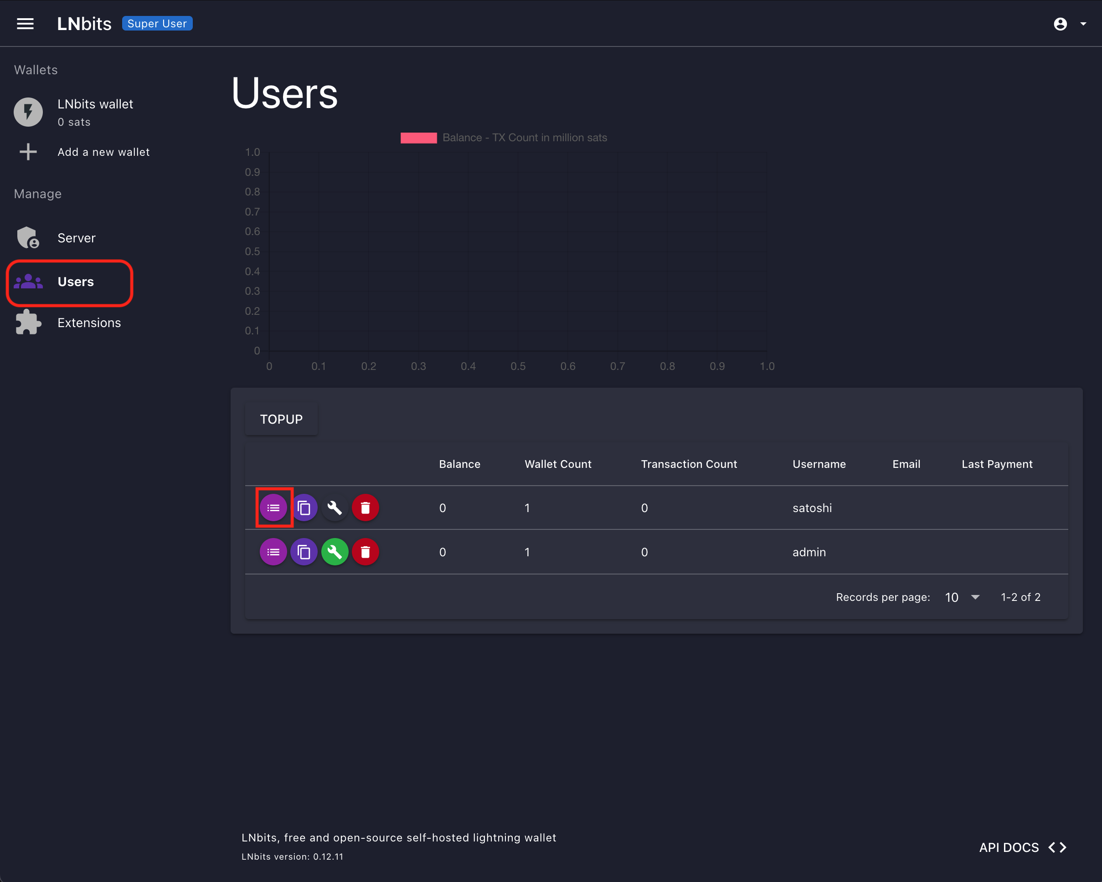Toggle green admin wrench for admin user
Image resolution: width=1102 pixels, height=882 pixels.
click(x=335, y=552)
